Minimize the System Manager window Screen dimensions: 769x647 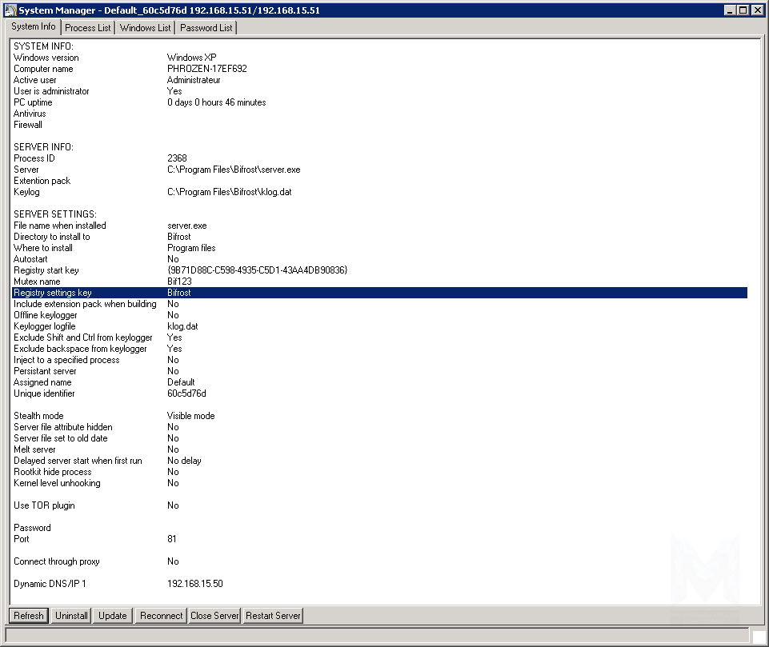coord(731,10)
